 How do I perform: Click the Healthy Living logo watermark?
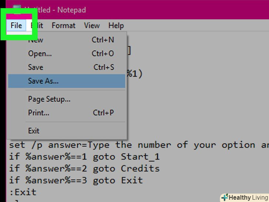click(x=244, y=197)
